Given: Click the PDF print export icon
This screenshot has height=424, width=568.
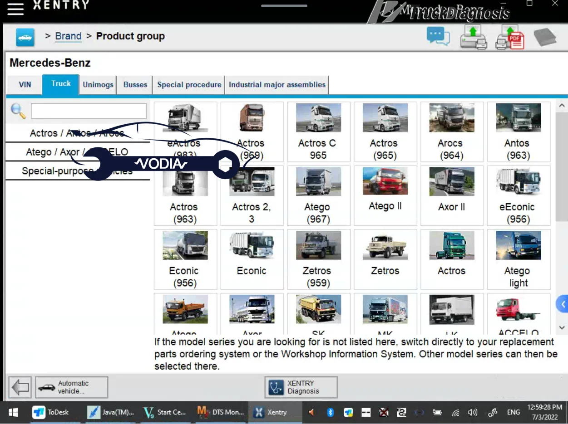Looking at the screenshot, I should [x=510, y=37].
